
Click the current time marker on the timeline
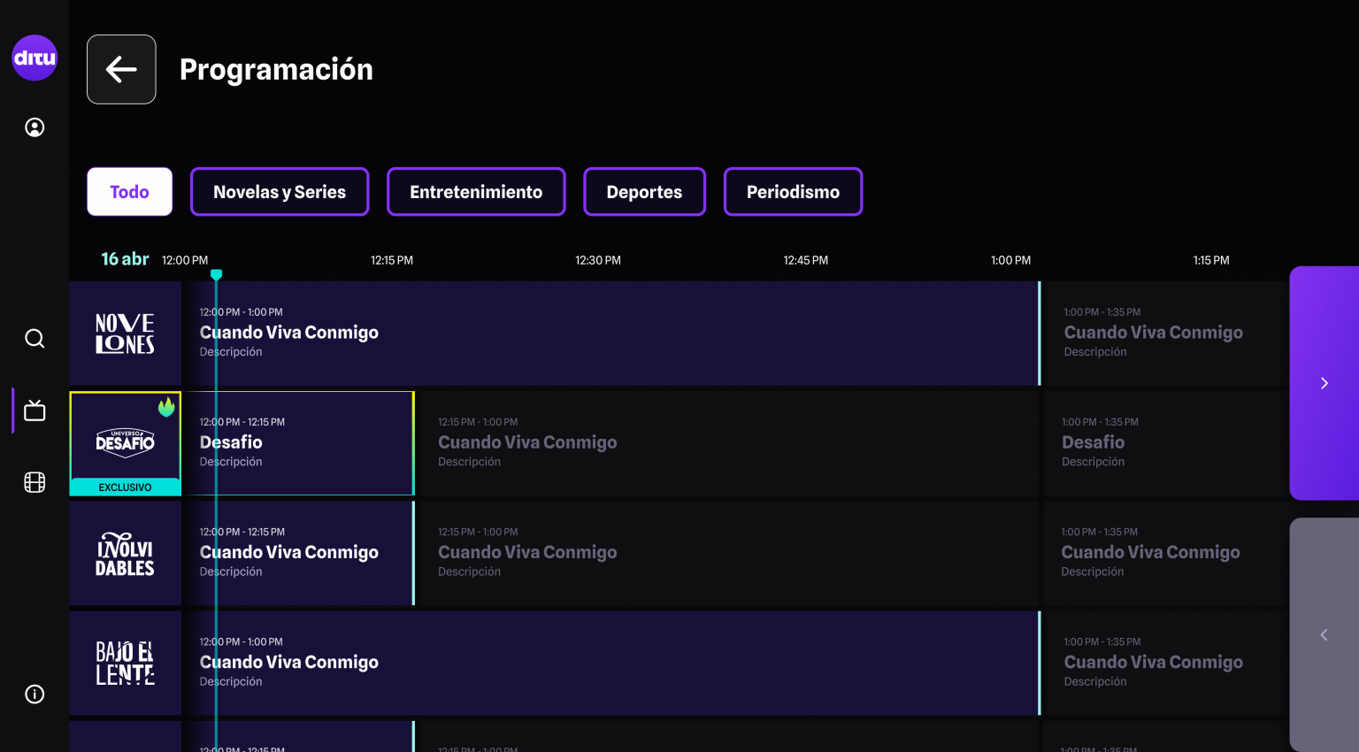click(217, 274)
